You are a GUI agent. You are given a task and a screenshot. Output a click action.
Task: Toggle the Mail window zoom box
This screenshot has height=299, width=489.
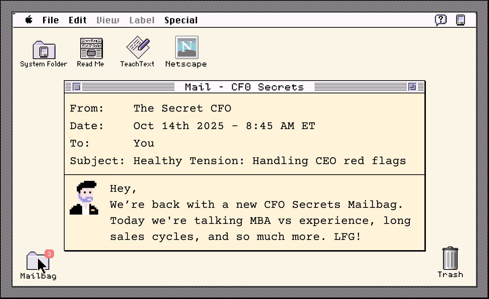click(x=412, y=87)
